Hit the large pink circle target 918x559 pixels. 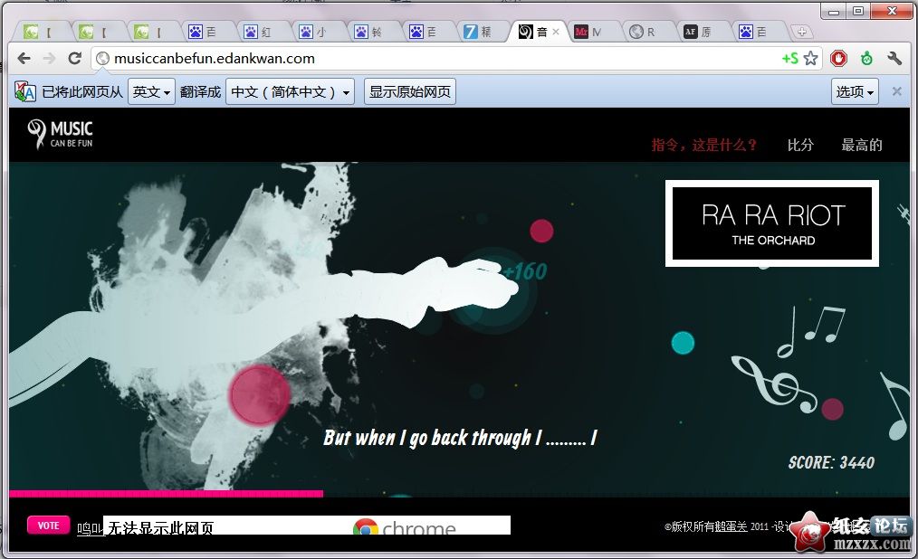[259, 394]
